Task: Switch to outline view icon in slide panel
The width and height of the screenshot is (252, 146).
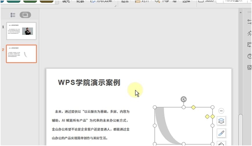Action: click(x=13, y=15)
